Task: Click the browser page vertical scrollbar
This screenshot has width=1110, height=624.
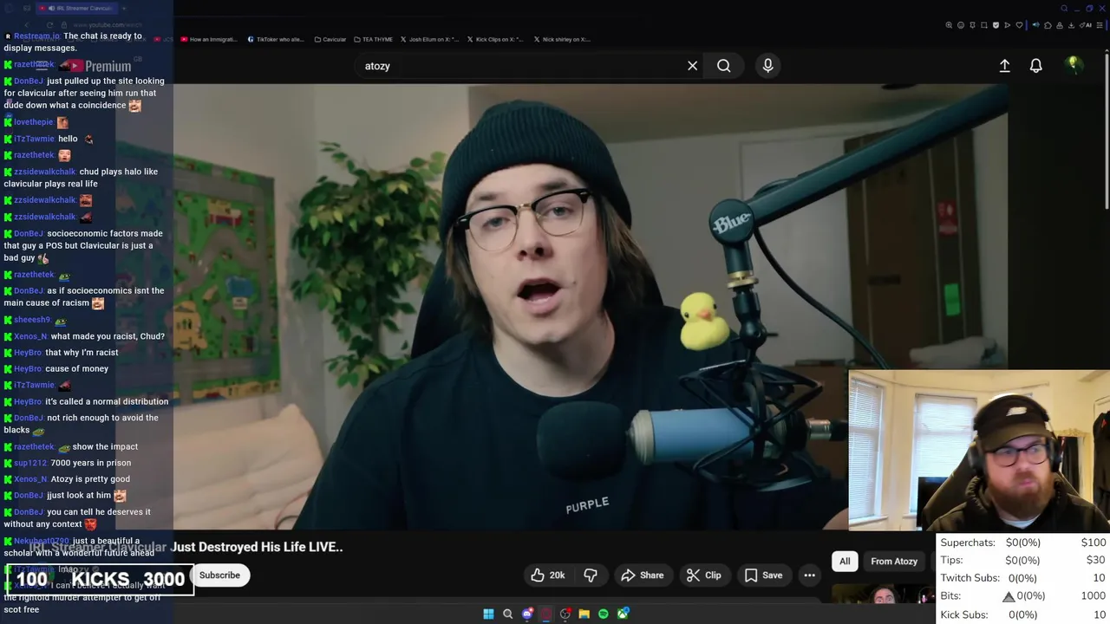Action: pyautogui.click(x=1106, y=130)
